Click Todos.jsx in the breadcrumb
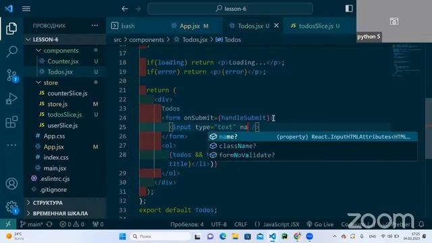The height and width of the screenshot is (243, 432). (195, 40)
